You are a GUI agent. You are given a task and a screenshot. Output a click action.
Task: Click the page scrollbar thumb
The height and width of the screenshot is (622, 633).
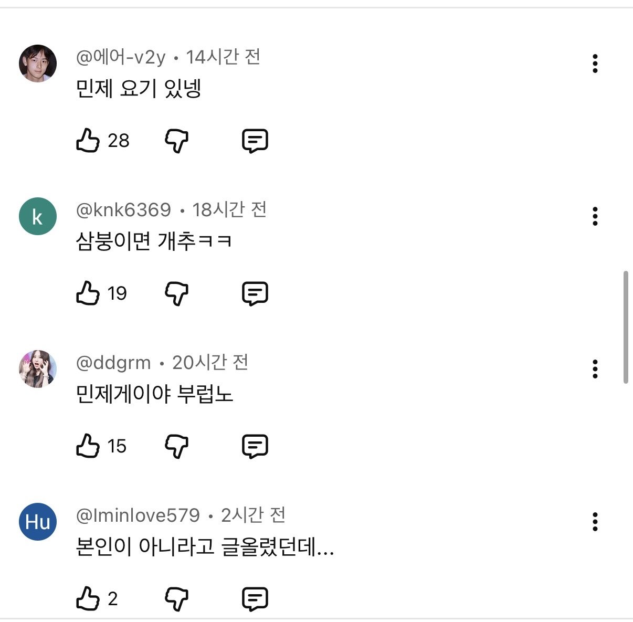coord(626,328)
